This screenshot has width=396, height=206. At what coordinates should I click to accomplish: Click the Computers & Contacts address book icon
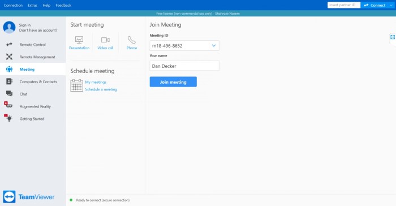(10, 81)
